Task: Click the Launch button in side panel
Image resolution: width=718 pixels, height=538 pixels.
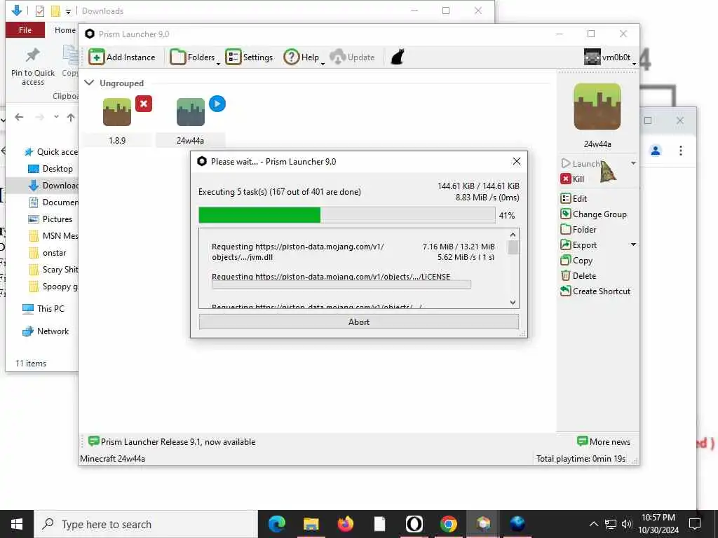Action: pyautogui.click(x=580, y=163)
